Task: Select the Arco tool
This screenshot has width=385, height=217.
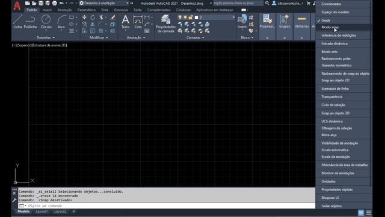Action: point(61,22)
